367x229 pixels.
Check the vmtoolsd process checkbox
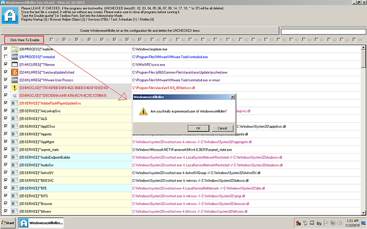click(6, 56)
